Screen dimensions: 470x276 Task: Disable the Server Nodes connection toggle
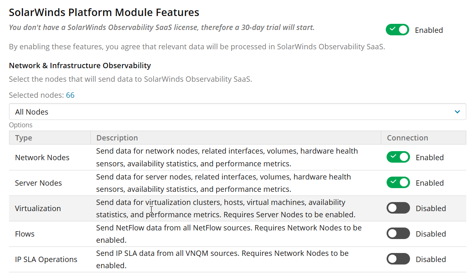pyautogui.click(x=398, y=183)
